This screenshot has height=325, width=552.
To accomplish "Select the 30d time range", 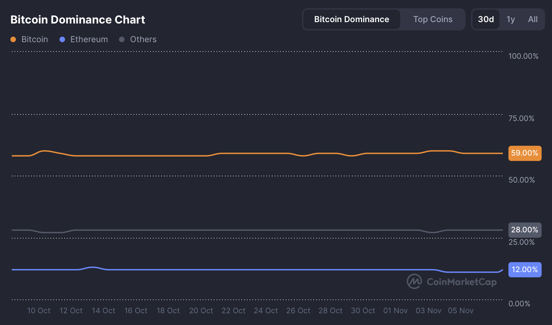I will tap(486, 19).
